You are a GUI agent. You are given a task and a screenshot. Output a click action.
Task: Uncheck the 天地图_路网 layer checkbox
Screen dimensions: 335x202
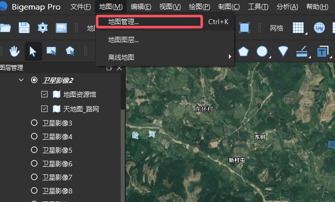click(44, 109)
